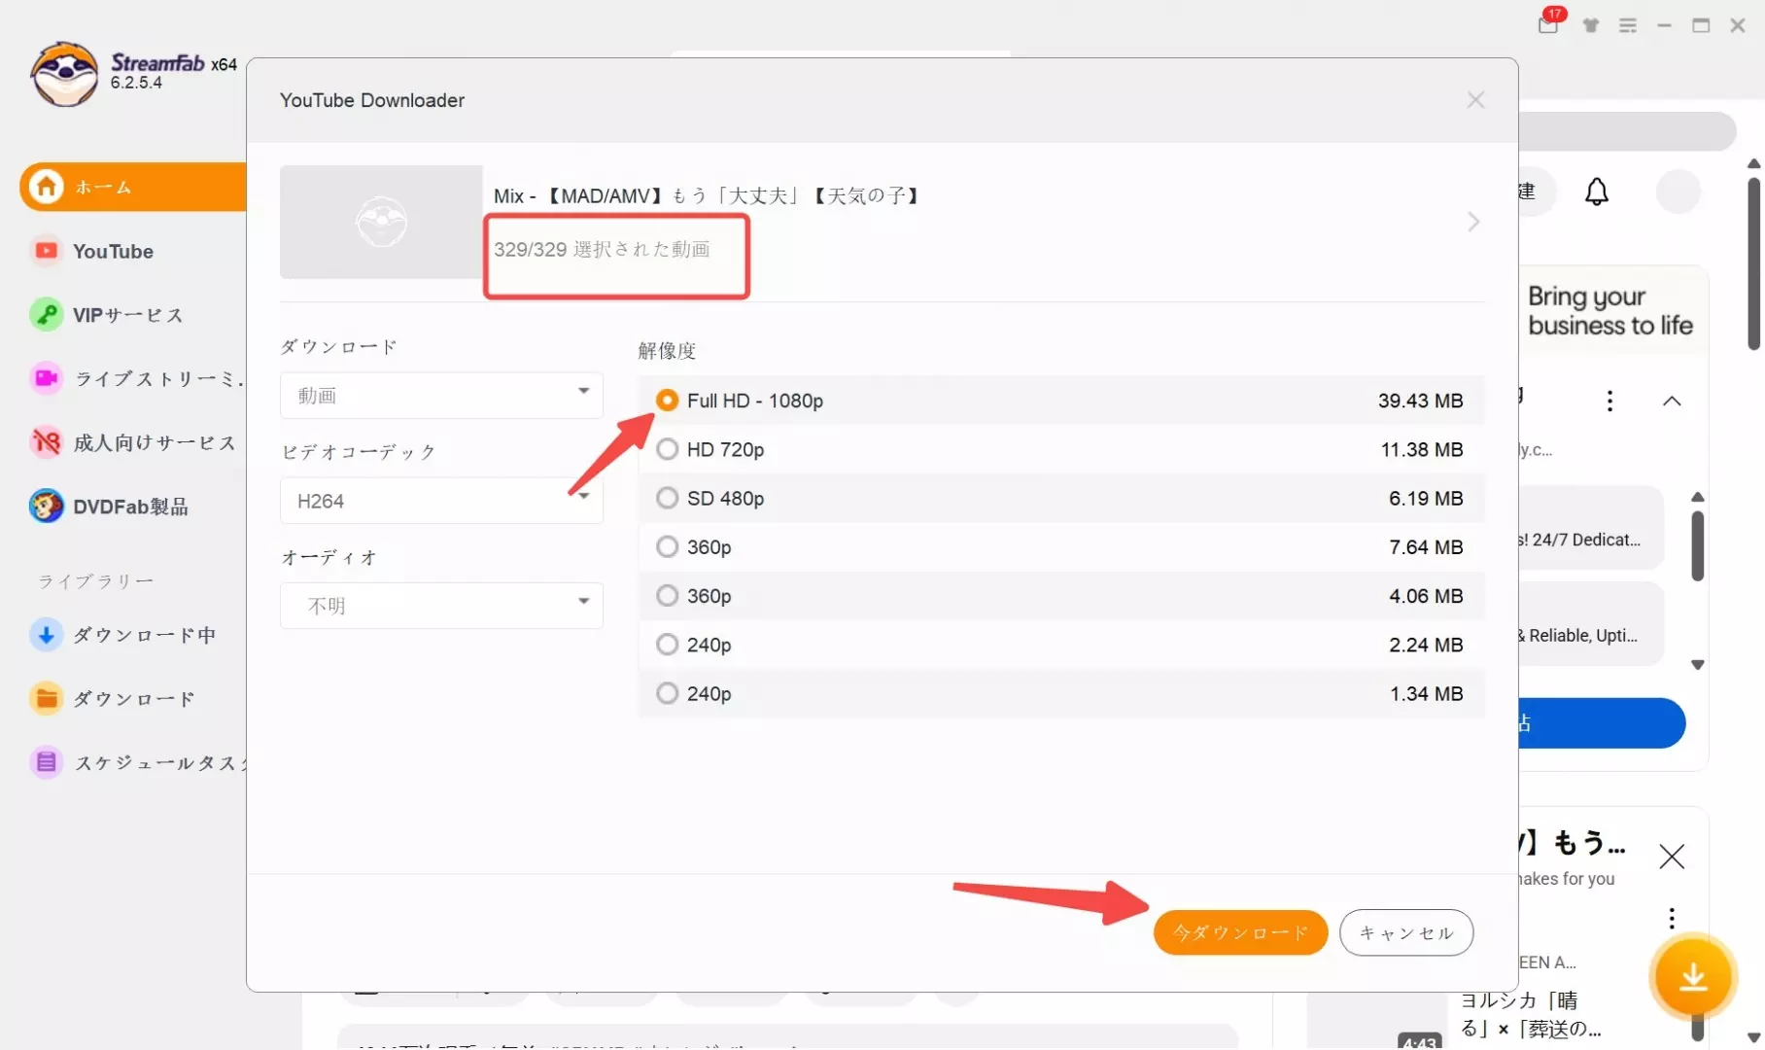Click the キャンセル button

(1406, 932)
